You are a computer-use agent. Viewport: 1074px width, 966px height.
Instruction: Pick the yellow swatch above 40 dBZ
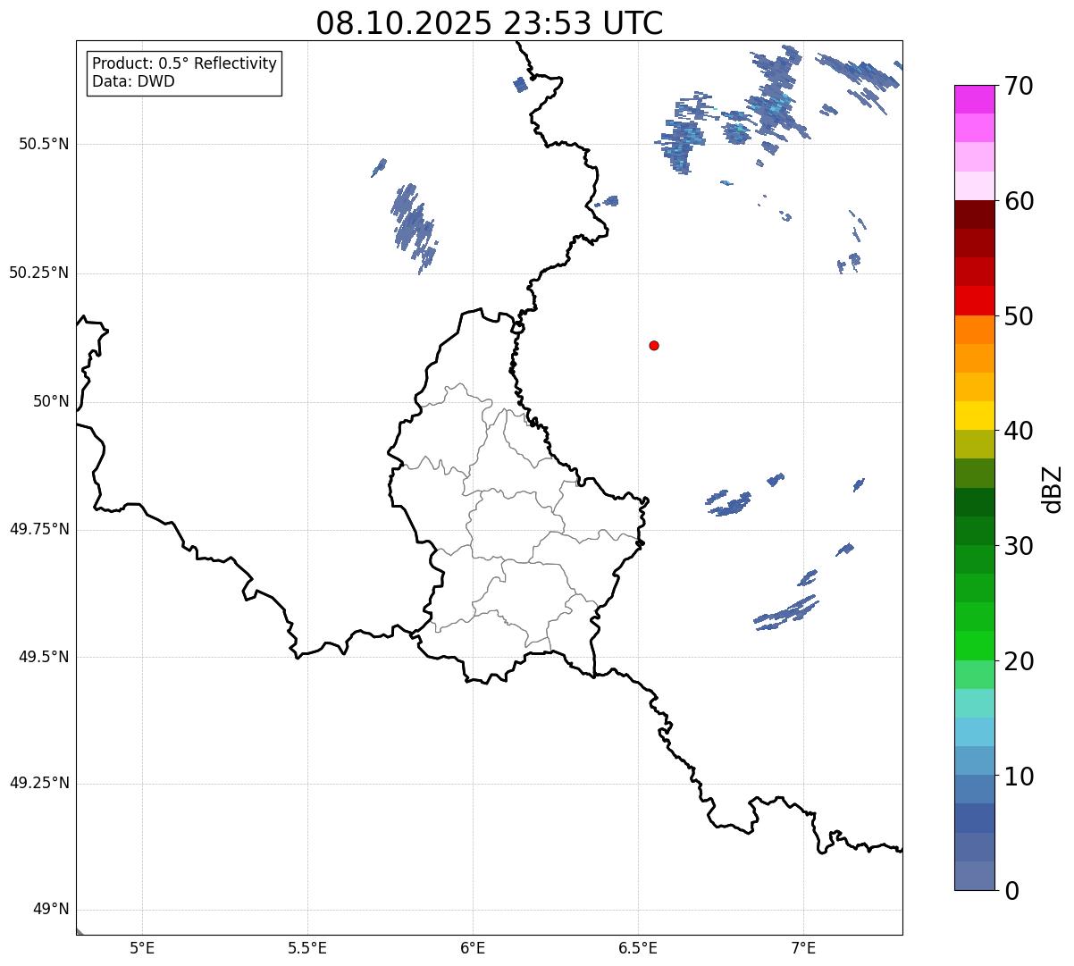coord(974,416)
